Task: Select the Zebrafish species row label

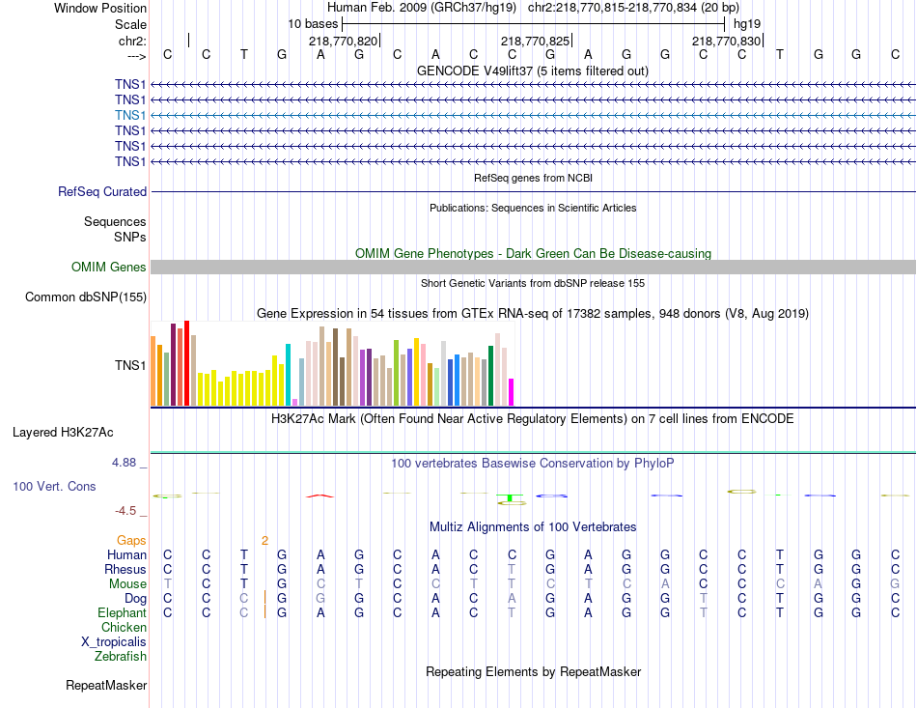Action: pos(121,657)
